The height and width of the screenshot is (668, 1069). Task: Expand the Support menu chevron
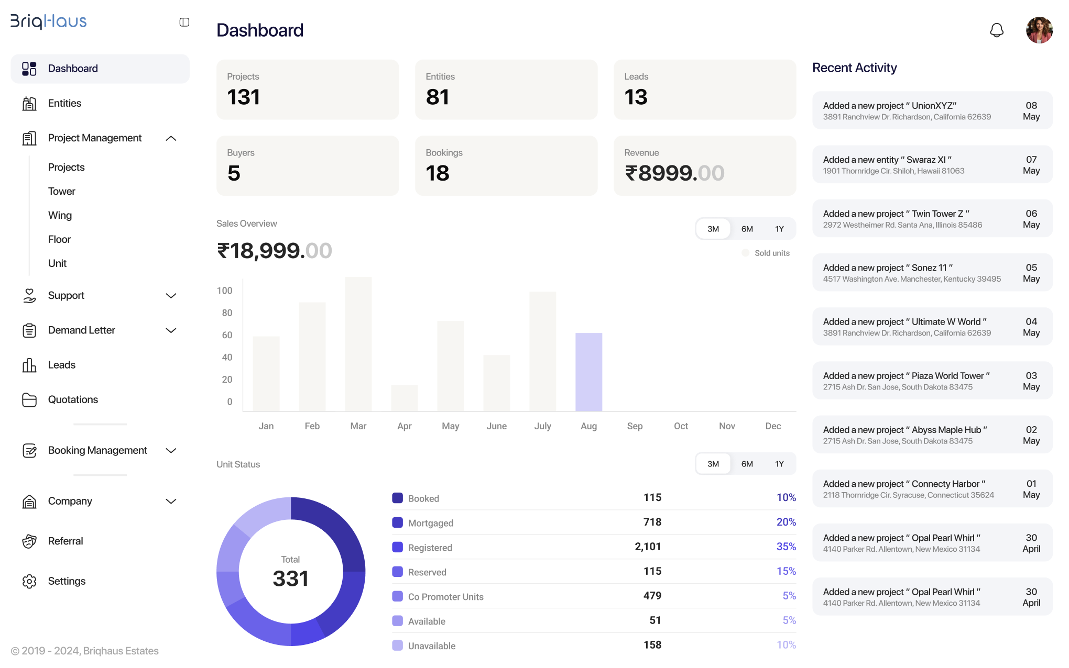pyautogui.click(x=171, y=296)
